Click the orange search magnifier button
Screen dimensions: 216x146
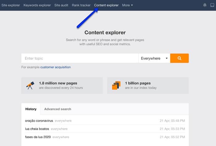pos(179,58)
